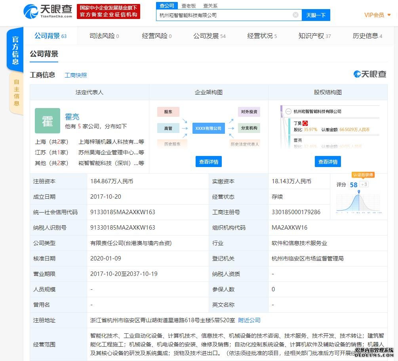398x361 pixels.
Task: Click the 分支机构 box in the diagram
Action: (x=249, y=128)
